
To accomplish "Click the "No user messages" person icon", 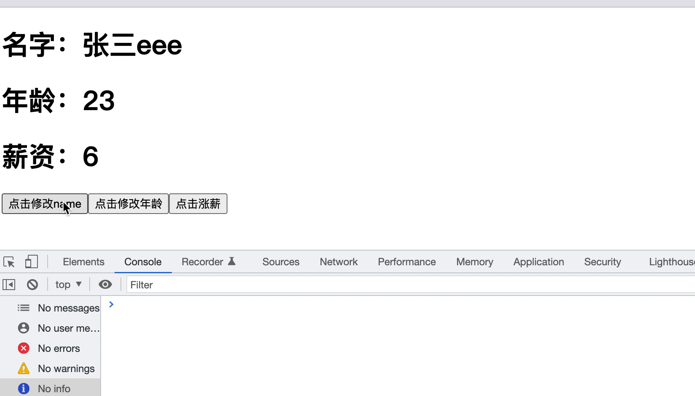I will coord(24,328).
